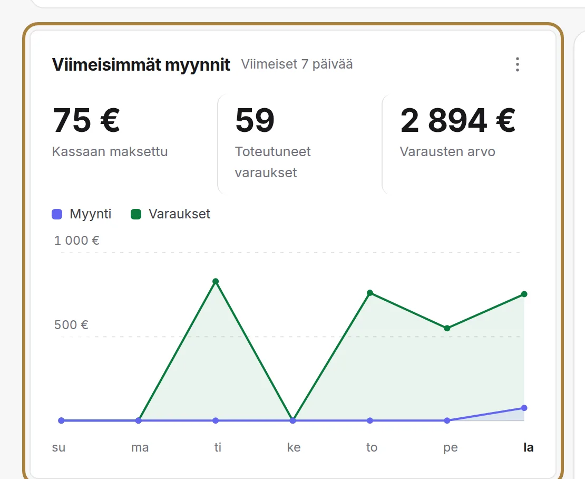Click the blue Myynti point for ti
Screen dimensions: 585x479
[216, 420]
